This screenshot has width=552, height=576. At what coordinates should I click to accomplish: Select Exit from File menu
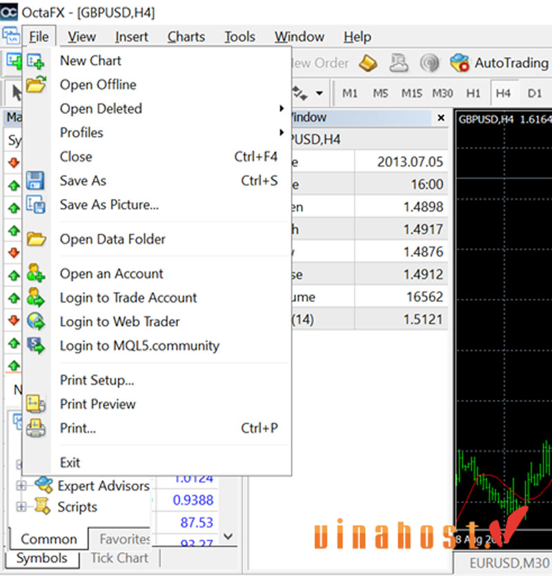pyautogui.click(x=156, y=463)
